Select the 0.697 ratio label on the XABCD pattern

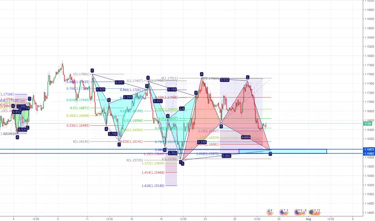120,82
